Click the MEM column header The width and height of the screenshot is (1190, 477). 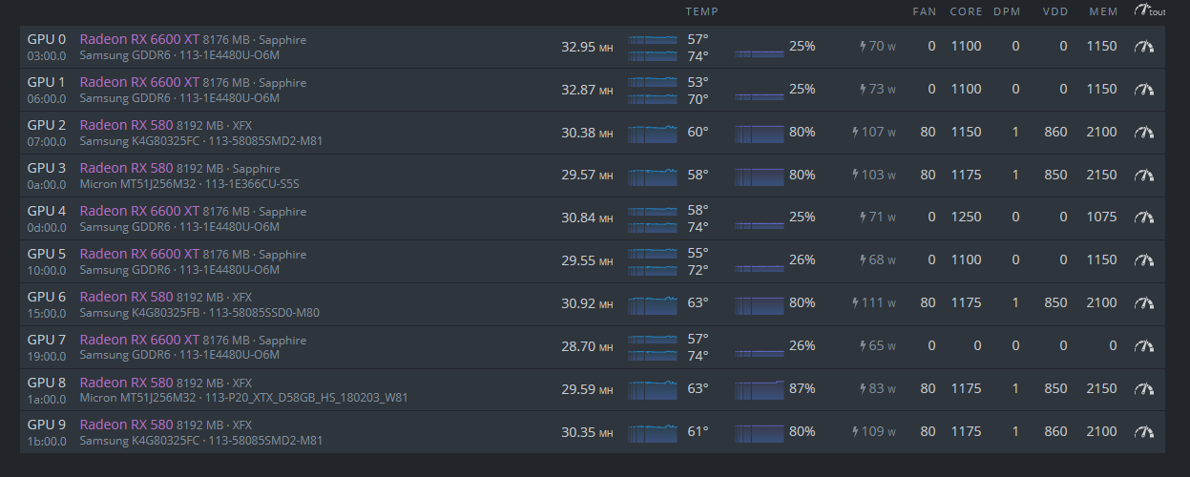1103,11
